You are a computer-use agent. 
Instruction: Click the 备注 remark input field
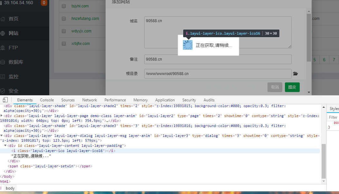(218, 59)
